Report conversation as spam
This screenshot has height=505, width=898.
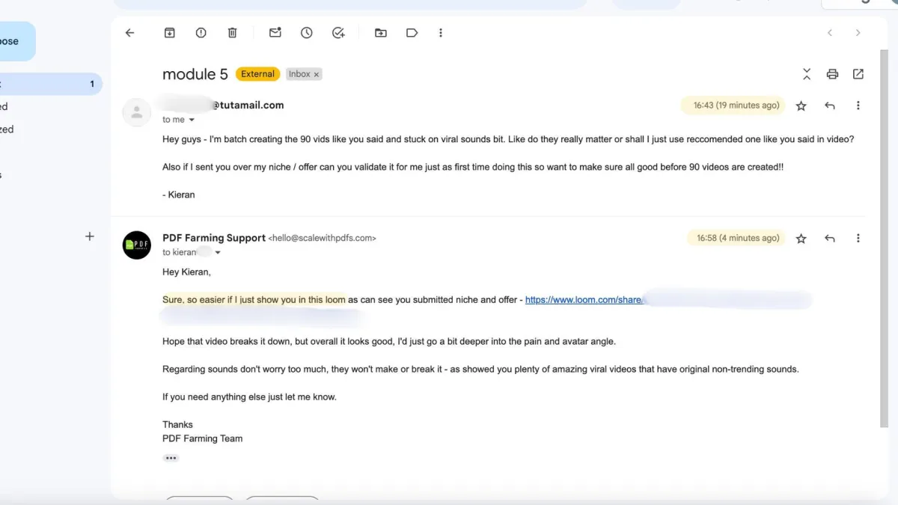point(201,33)
